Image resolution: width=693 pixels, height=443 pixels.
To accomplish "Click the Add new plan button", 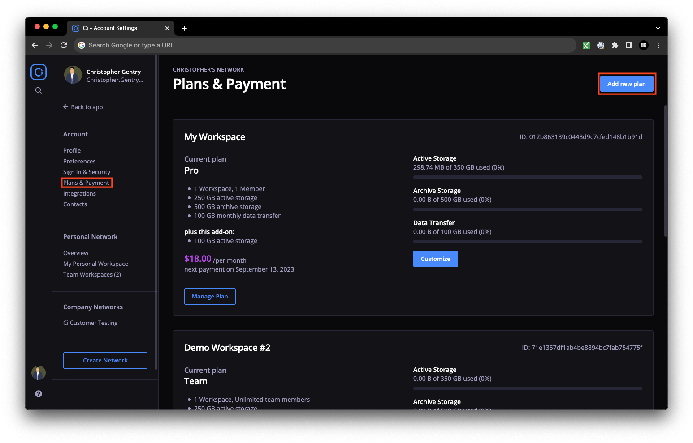I will coord(627,84).
